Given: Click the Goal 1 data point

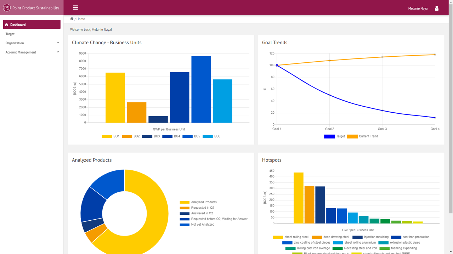Looking at the screenshot, I should [x=277, y=65].
